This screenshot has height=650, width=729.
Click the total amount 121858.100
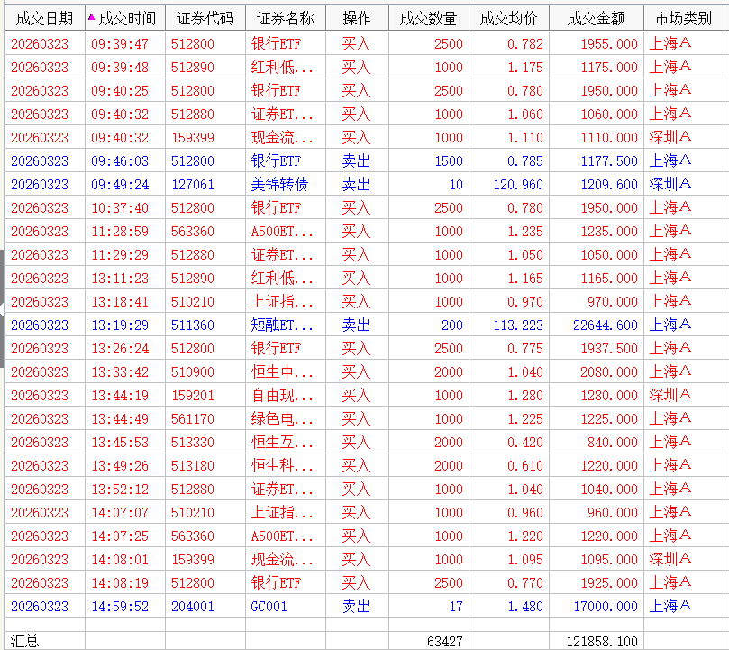coord(602,641)
